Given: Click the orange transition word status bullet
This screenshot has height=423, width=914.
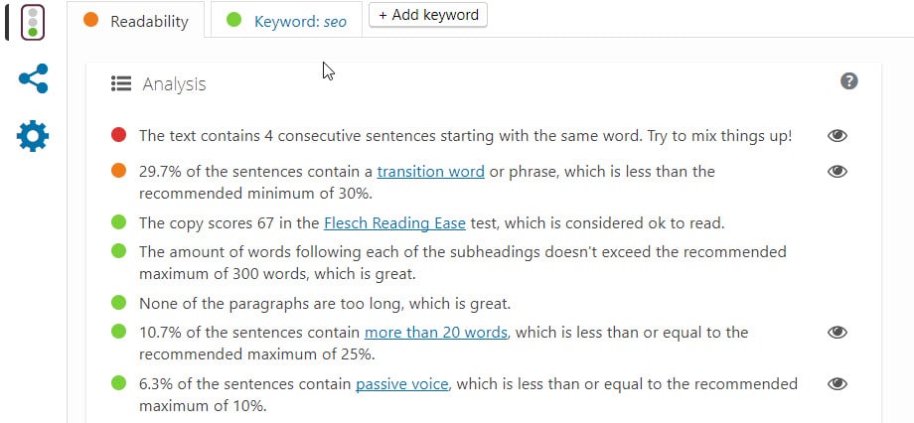Looking at the screenshot, I should 119,171.
